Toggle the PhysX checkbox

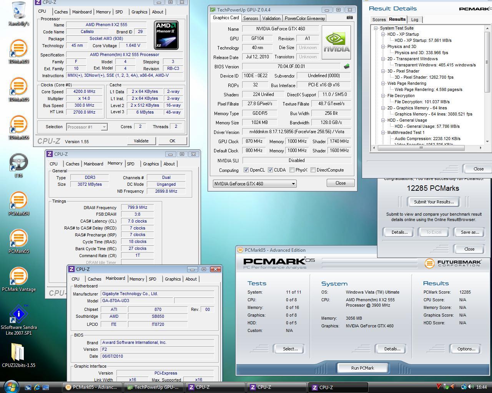(292, 170)
